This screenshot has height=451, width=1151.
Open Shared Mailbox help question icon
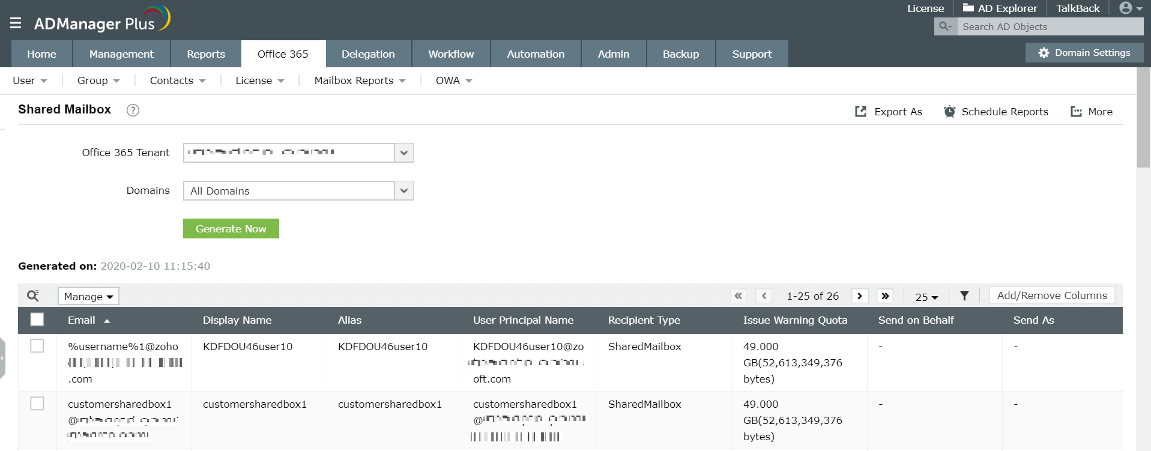click(x=133, y=110)
